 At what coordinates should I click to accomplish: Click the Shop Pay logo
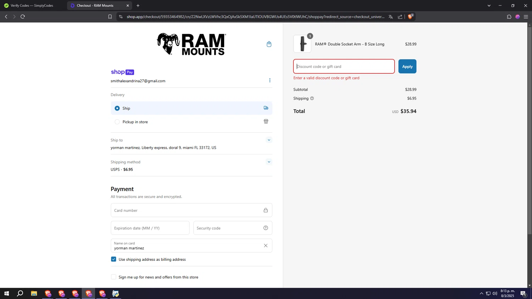(122, 72)
